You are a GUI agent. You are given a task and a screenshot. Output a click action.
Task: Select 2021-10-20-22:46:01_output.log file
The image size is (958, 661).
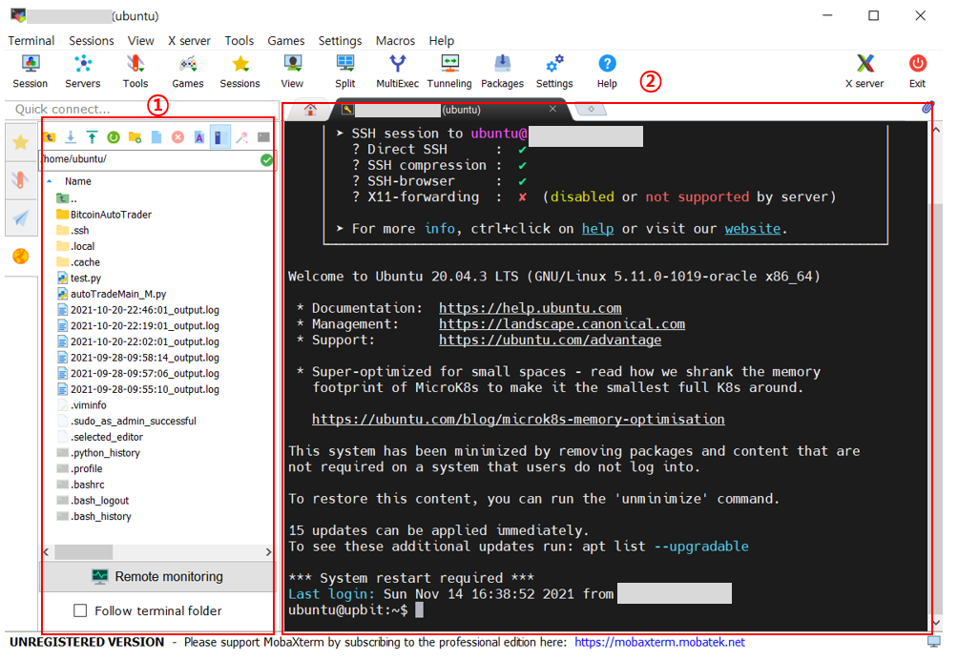[145, 310]
